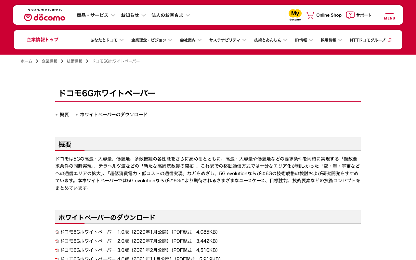Expand the 商品・サービス dropdown chevron
This screenshot has height=260, width=416.
[113, 15]
